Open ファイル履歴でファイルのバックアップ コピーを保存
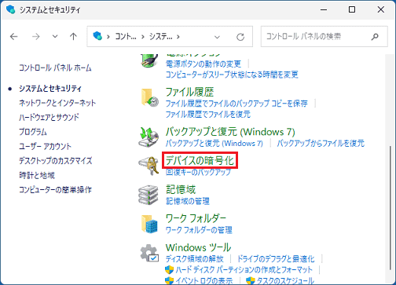The image size is (396, 285). pos(236,104)
